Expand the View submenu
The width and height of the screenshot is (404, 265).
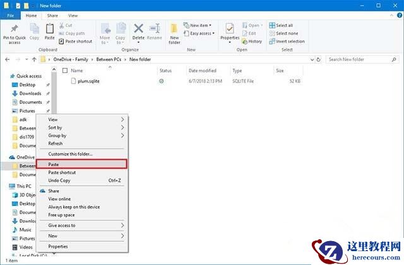pyautogui.click(x=82, y=120)
